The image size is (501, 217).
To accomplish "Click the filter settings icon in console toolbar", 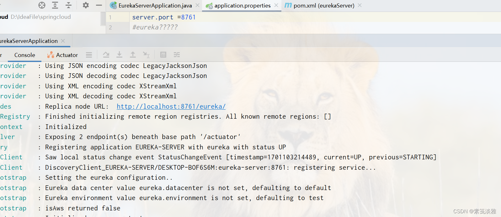I will 177,54.
